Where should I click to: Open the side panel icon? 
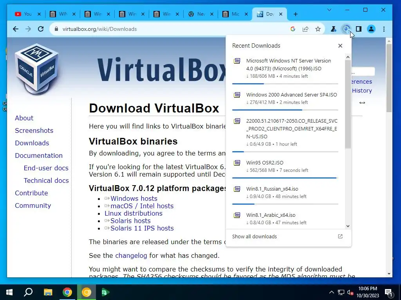tap(359, 29)
